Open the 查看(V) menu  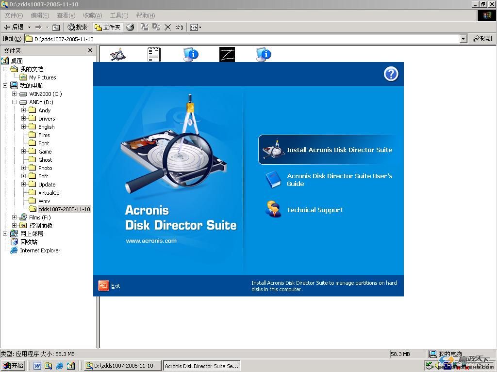point(66,15)
